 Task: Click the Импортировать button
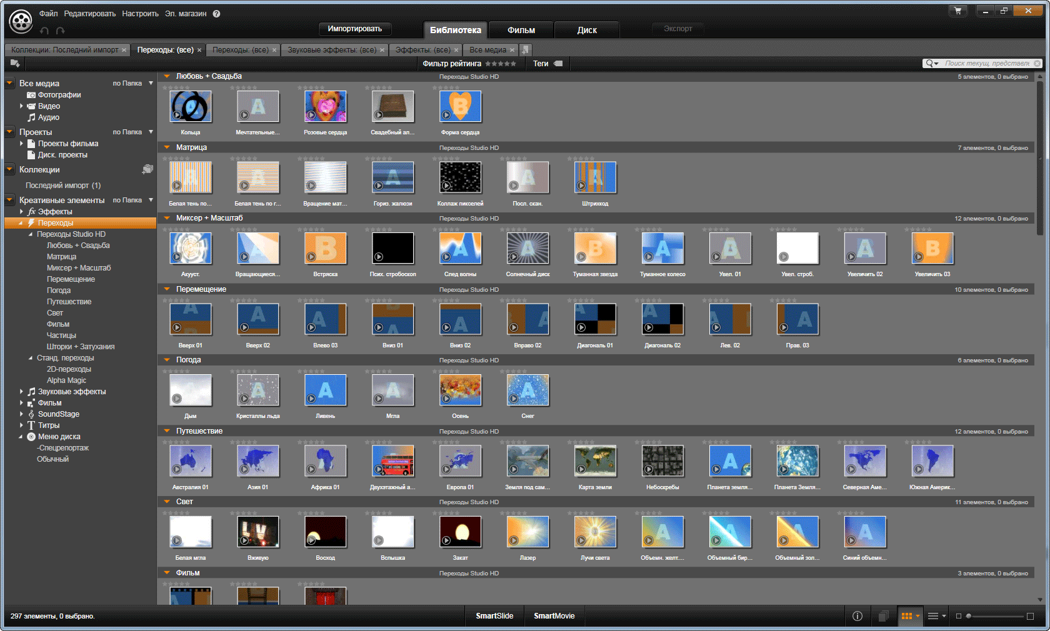click(x=354, y=29)
